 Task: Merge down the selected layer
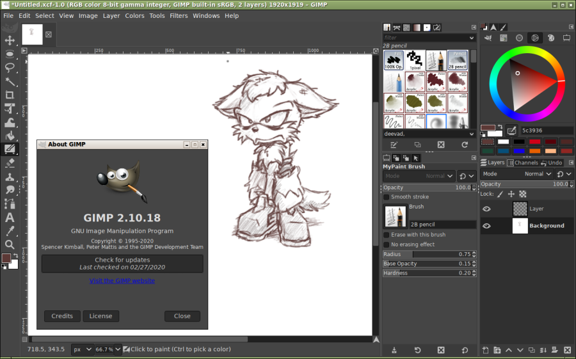click(543, 350)
